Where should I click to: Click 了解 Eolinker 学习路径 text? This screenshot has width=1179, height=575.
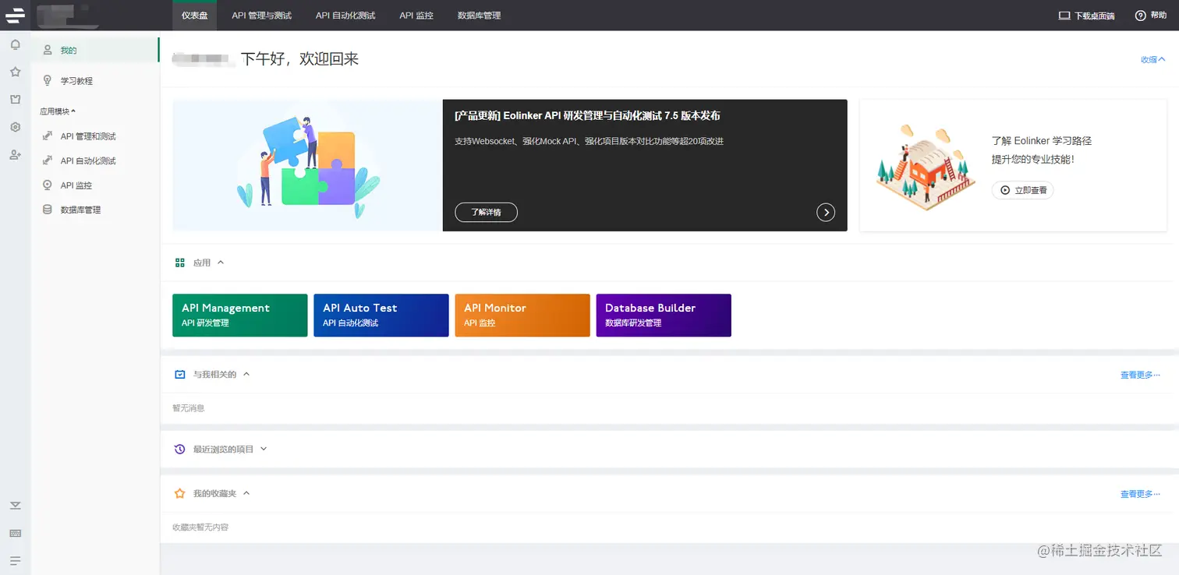[1042, 141]
